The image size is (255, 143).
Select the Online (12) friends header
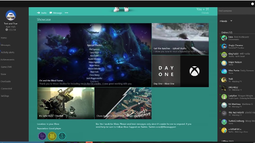(x=227, y=32)
